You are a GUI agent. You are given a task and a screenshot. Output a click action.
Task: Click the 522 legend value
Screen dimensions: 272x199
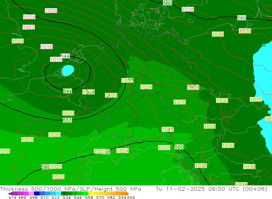[56, 197]
